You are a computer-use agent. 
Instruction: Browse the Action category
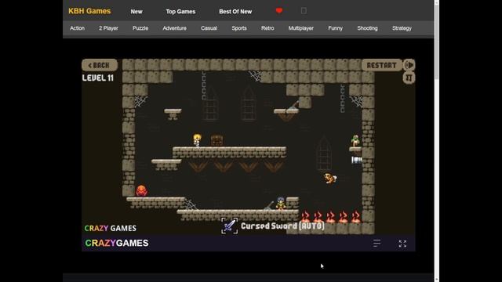[x=77, y=28]
